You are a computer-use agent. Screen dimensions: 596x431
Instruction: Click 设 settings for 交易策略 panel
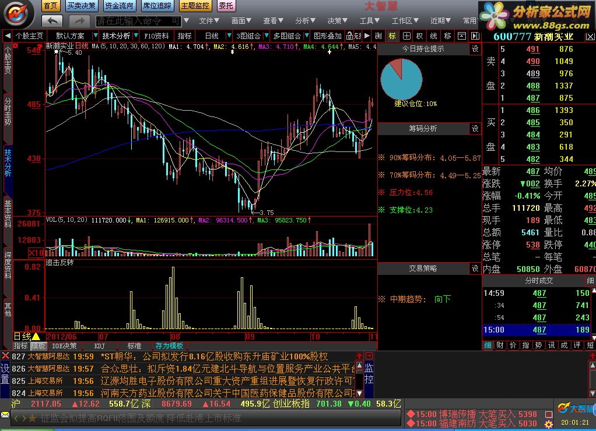pyautogui.click(x=475, y=269)
